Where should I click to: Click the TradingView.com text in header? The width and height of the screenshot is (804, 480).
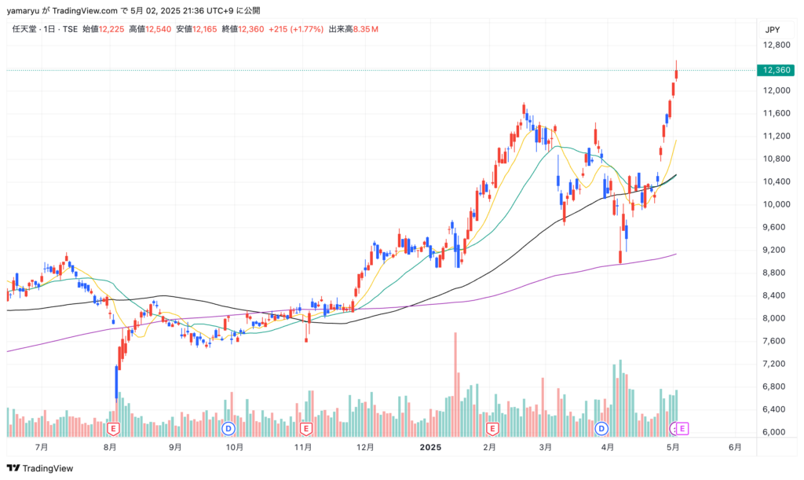coord(85,10)
